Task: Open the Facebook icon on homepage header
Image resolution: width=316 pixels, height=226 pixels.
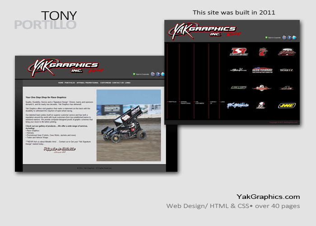Action: click(x=158, y=74)
